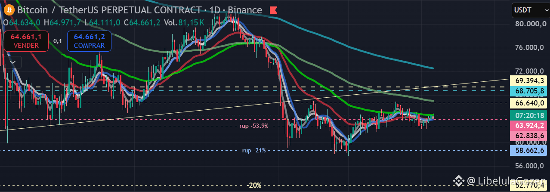Click the 76.000,0 price axis tick
Screen dimensions: 550x192
pyautogui.click(x=529, y=47)
